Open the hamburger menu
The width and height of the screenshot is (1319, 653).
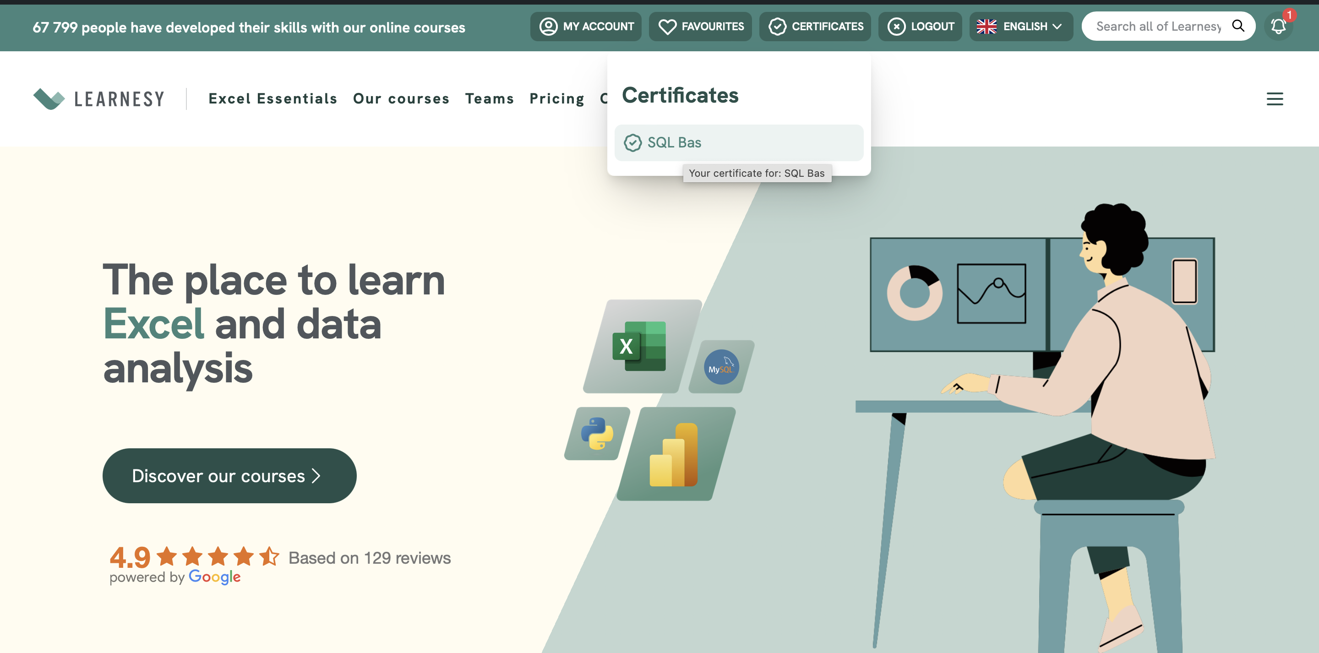[1275, 99]
